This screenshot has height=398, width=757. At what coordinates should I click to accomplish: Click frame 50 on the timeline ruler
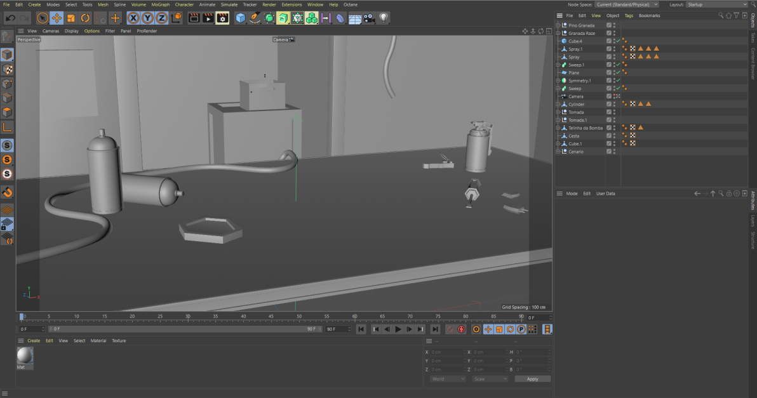pos(298,316)
